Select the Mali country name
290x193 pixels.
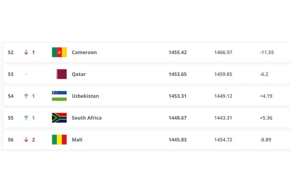click(77, 140)
